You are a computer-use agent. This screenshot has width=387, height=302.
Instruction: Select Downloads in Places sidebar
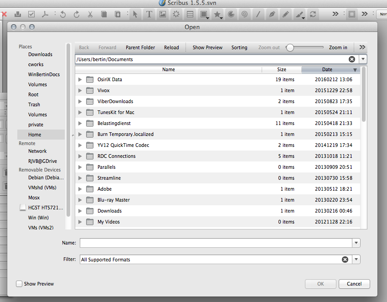pos(40,54)
